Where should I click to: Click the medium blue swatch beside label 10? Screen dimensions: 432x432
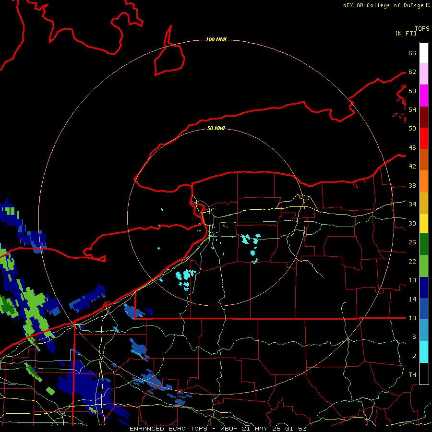coord(424,309)
